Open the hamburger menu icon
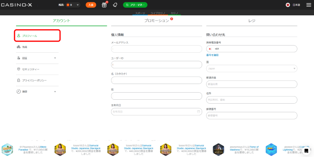 (309, 5)
